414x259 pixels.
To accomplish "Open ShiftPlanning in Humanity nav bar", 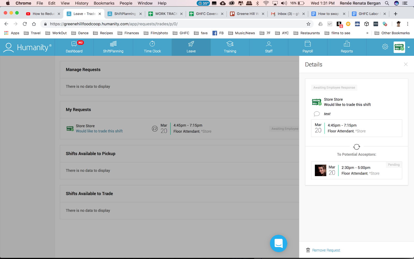I will [x=113, y=47].
